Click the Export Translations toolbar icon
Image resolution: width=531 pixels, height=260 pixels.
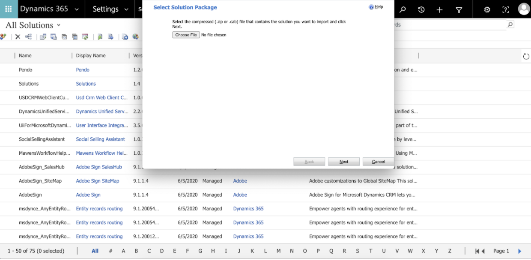pyautogui.click(x=110, y=37)
